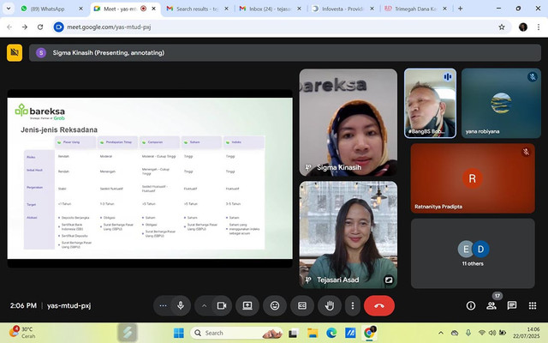Show hidden system tray icons chevron
The height and width of the screenshot is (343, 548).
click(x=441, y=333)
